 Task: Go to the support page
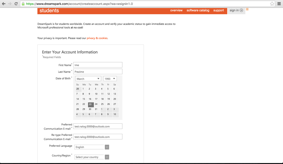(219, 10)
